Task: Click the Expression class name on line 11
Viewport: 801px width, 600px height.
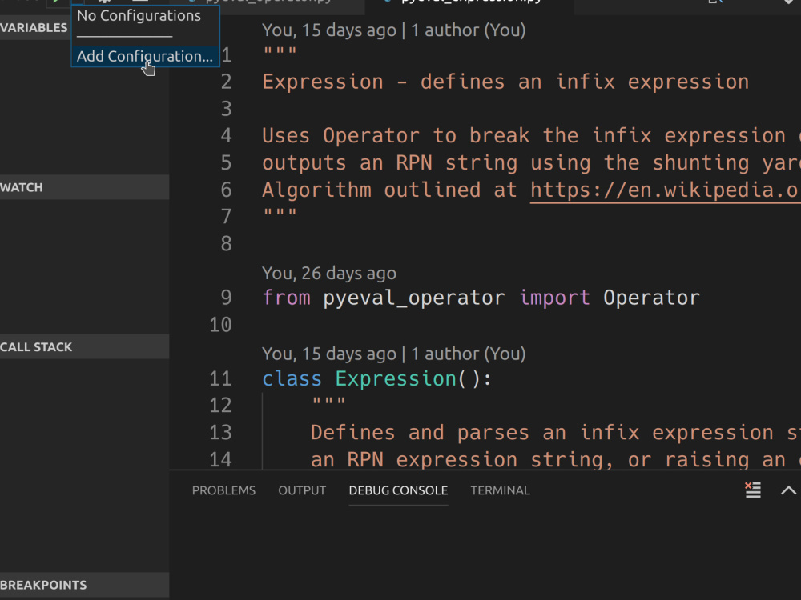Action: [x=396, y=379]
